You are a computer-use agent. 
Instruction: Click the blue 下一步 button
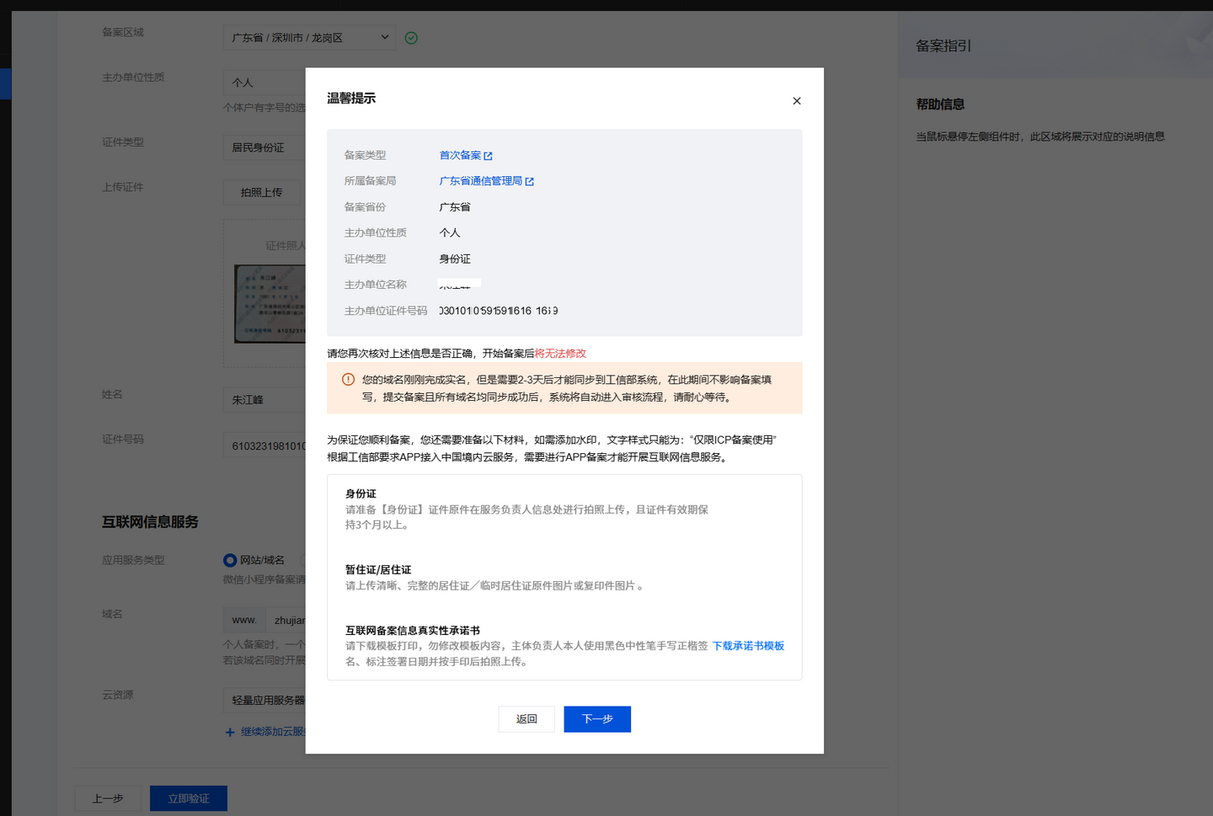(596, 719)
